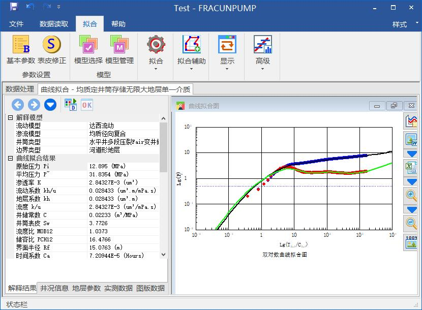Click the data grid D icon

(71, 104)
